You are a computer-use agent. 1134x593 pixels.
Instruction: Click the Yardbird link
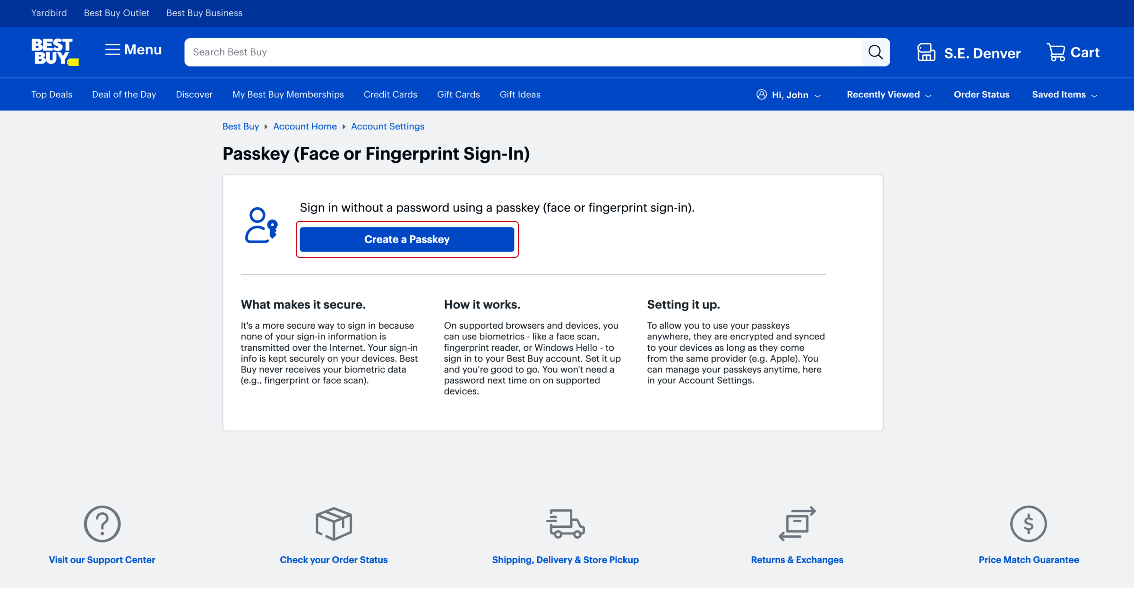[49, 13]
